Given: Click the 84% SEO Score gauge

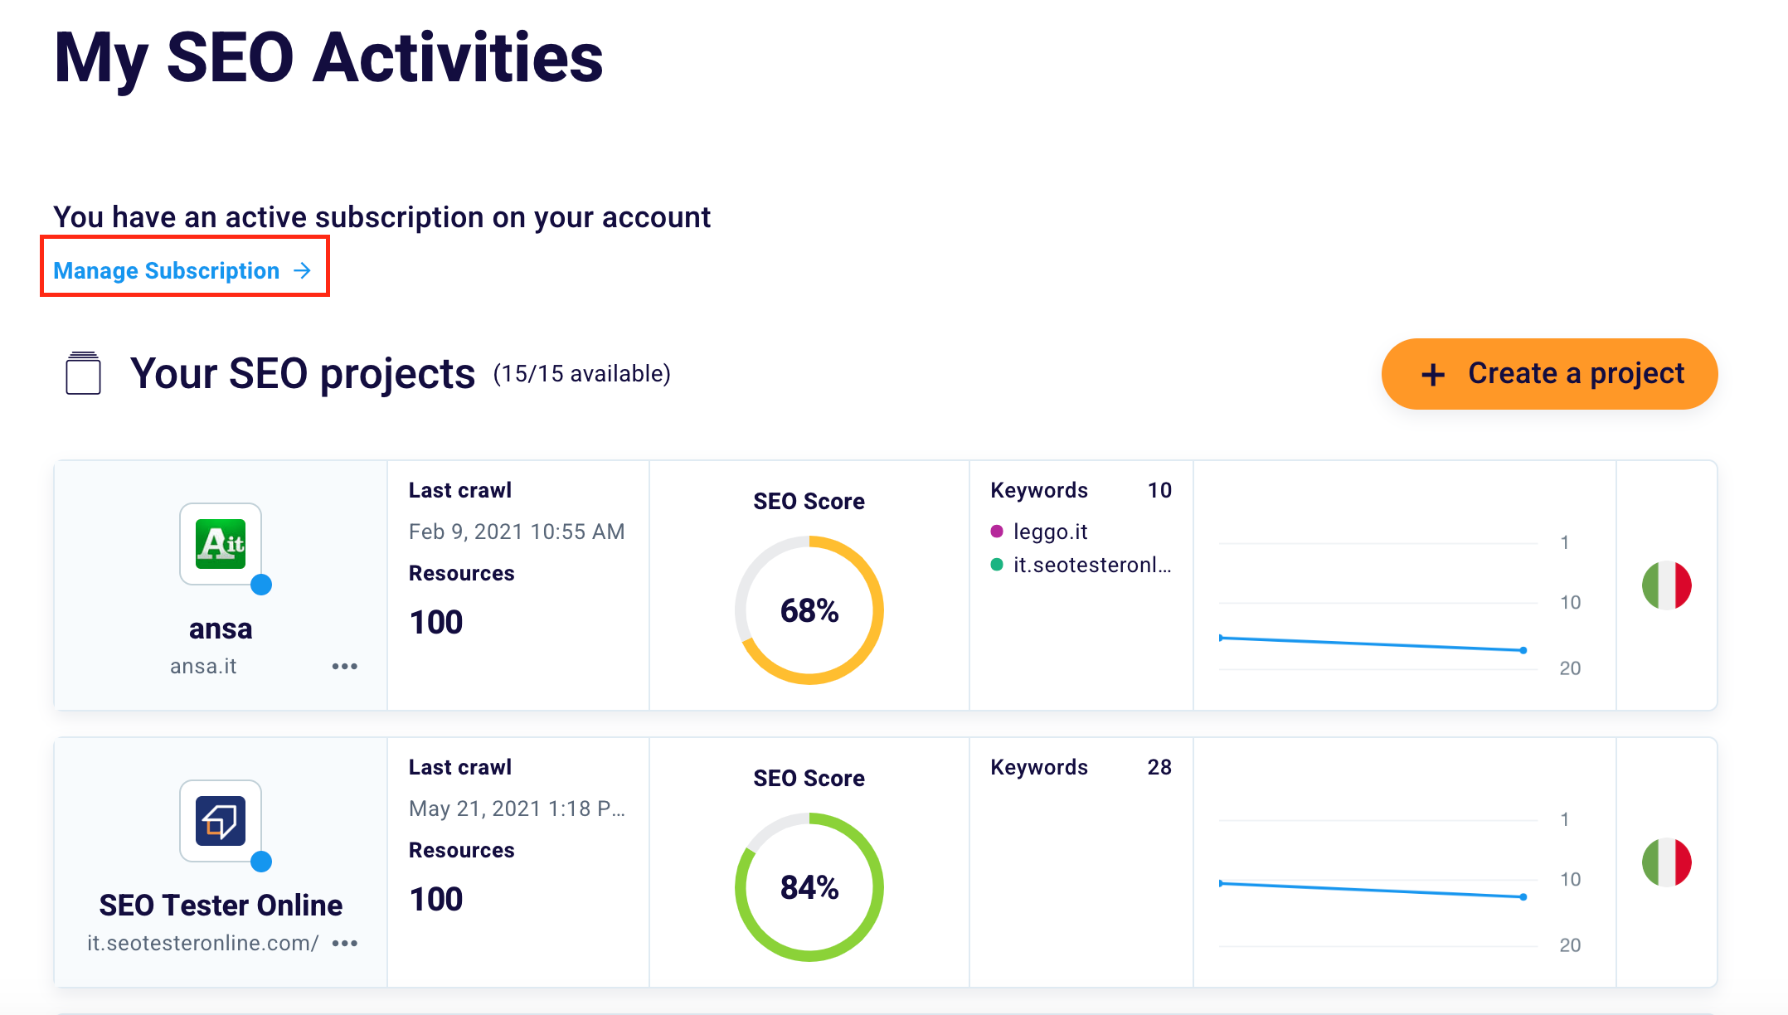Looking at the screenshot, I should (809, 887).
